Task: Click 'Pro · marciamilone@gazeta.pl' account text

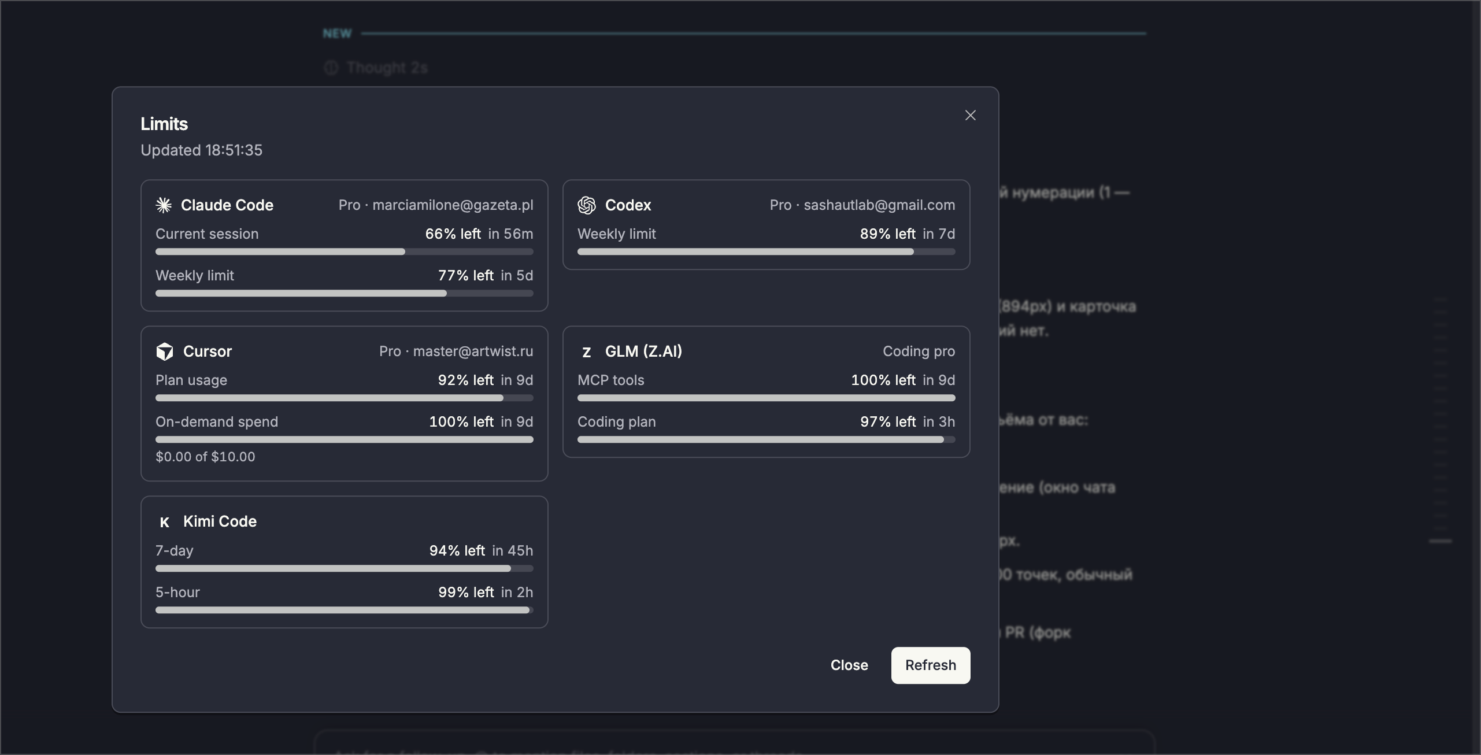Action: coord(436,205)
